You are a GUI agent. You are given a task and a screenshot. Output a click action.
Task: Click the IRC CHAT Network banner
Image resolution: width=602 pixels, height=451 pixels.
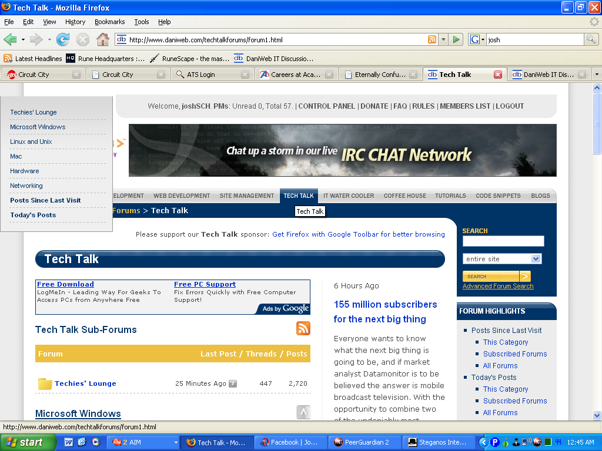tap(343, 150)
